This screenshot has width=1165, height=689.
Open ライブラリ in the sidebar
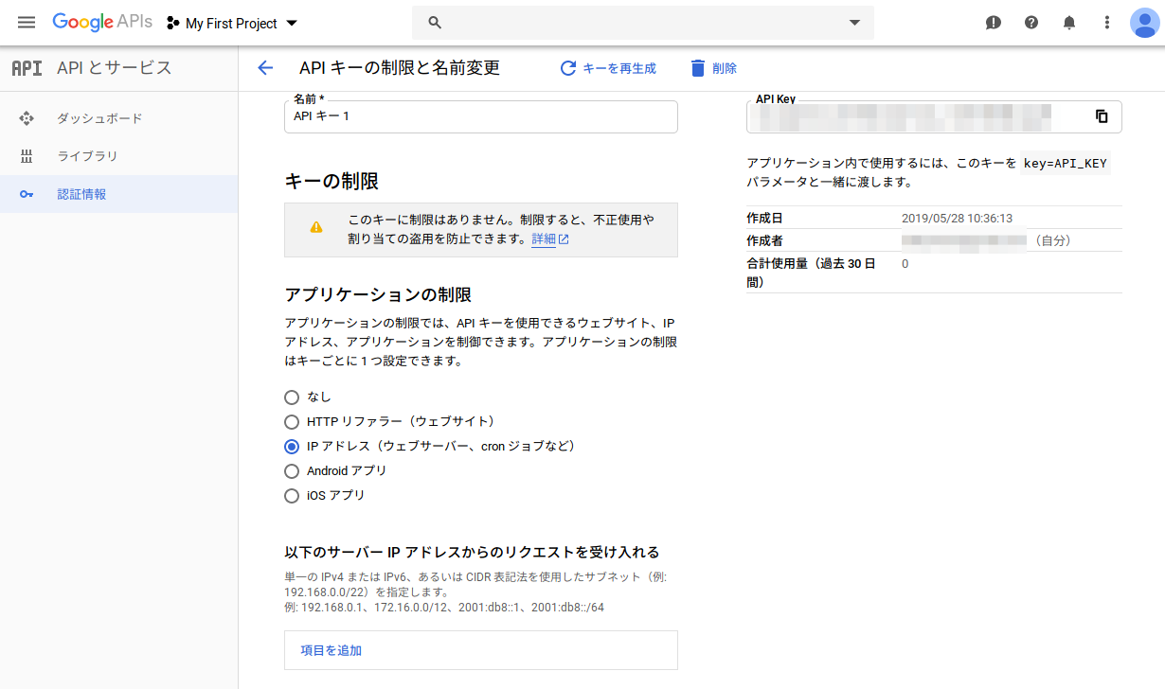[87, 156]
